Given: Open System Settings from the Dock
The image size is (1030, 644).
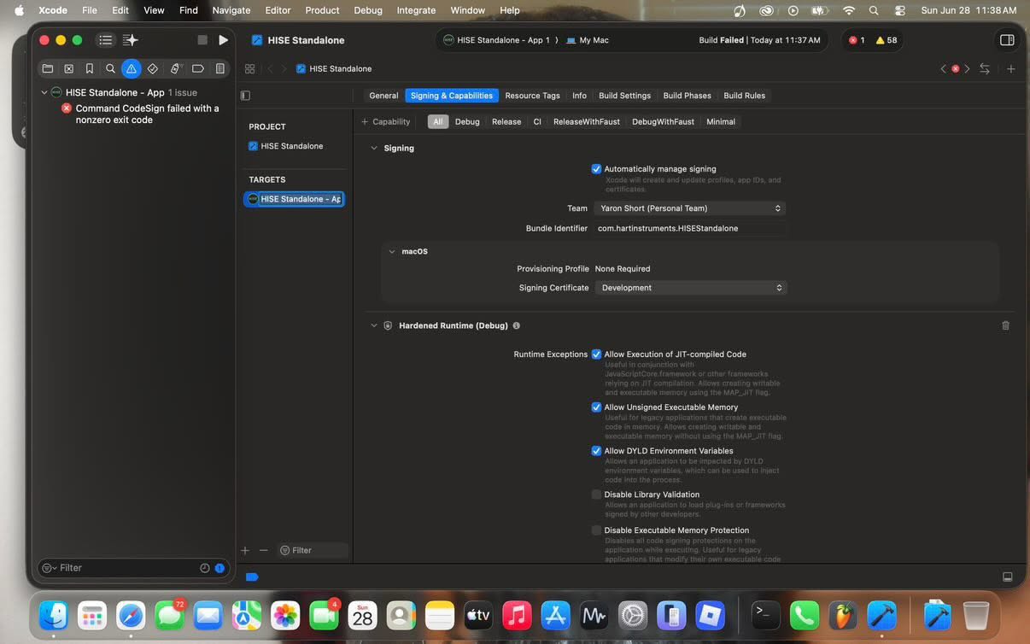Looking at the screenshot, I should [633, 614].
